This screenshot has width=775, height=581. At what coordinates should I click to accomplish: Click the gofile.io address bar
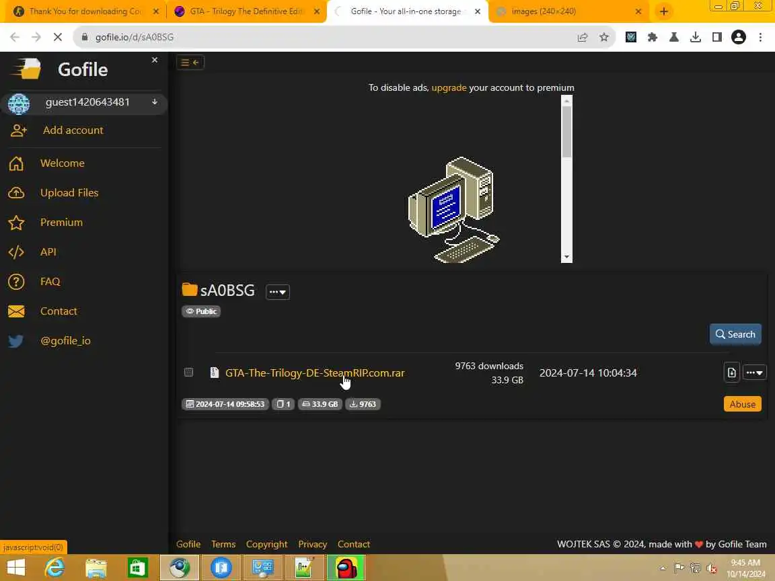[x=326, y=37]
